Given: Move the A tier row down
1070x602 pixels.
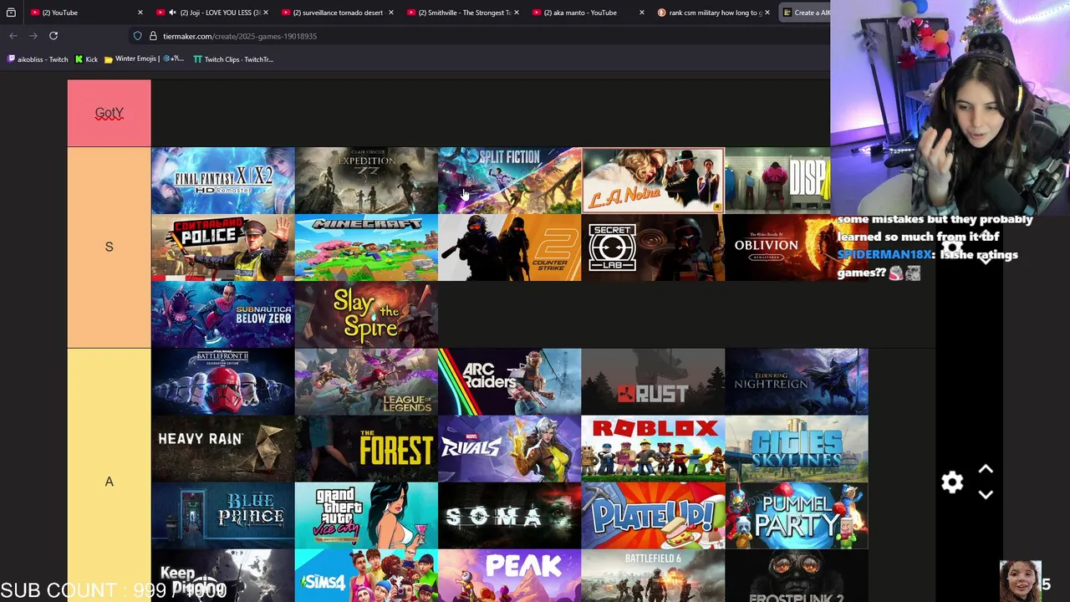Looking at the screenshot, I should tap(986, 494).
